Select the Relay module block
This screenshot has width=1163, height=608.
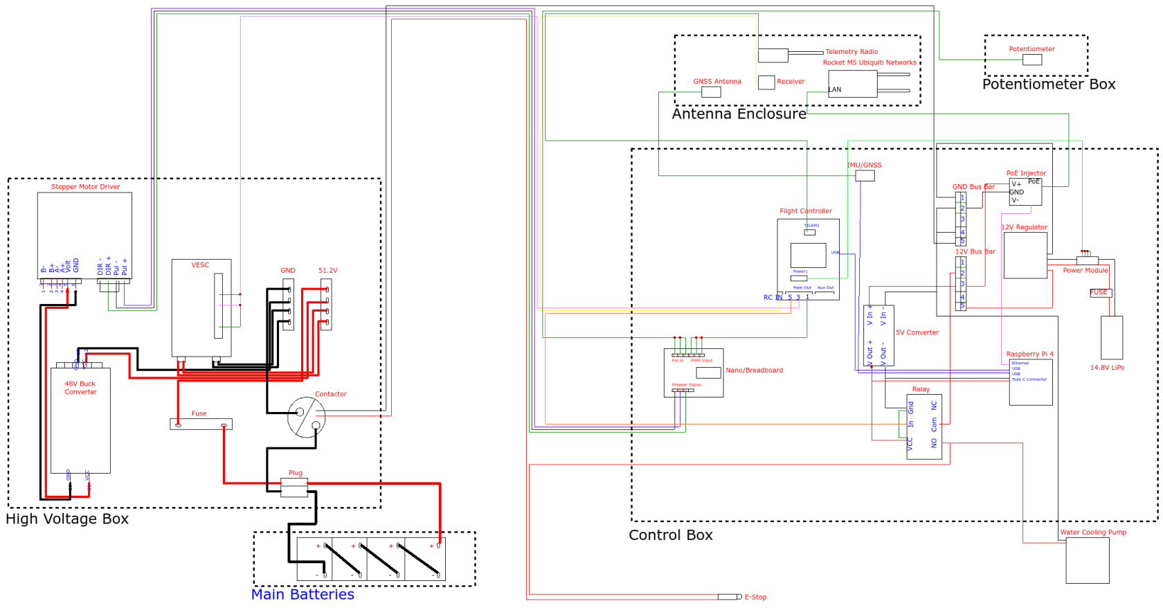click(x=924, y=427)
